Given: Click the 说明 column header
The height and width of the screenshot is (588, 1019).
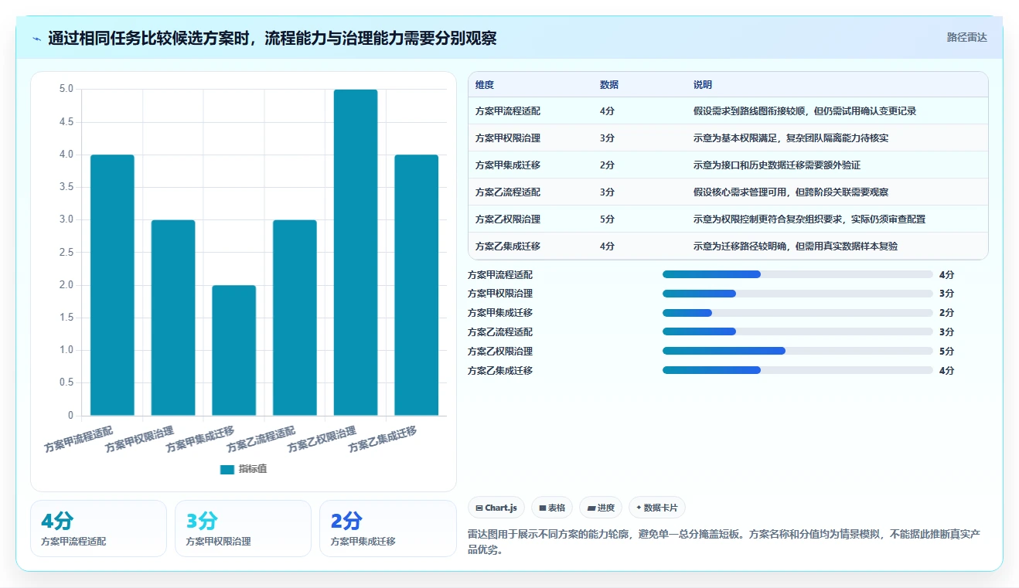Looking at the screenshot, I should [x=703, y=85].
